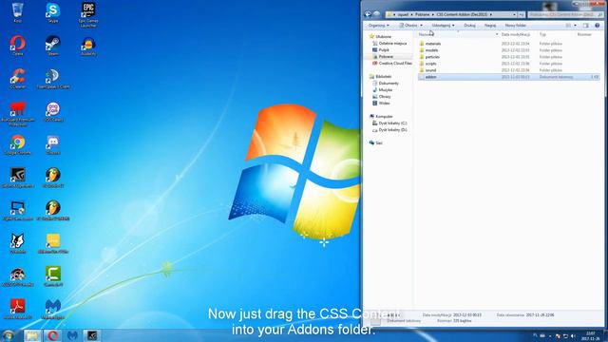608x342 pixels.
Task: Refresh the Explorer address bar location
Action: coord(522,15)
